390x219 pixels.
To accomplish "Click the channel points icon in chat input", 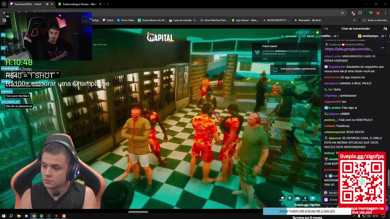I will [x=326, y=200].
